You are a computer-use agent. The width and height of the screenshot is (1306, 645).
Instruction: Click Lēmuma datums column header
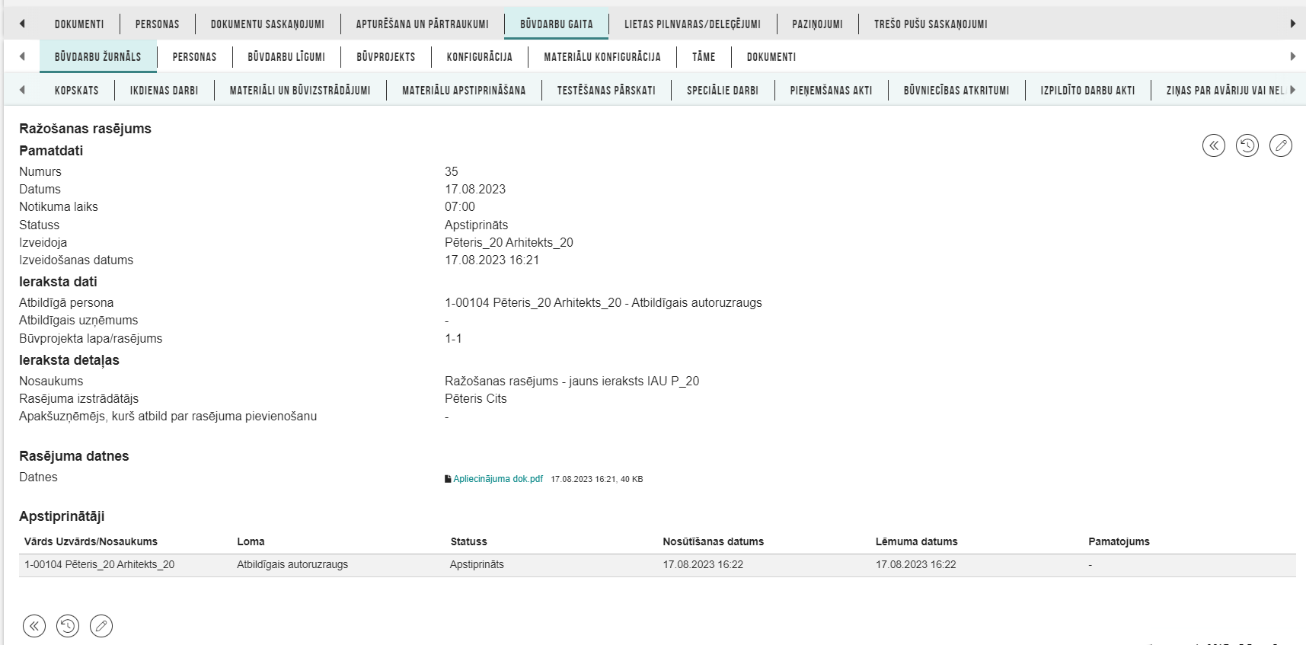pyautogui.click(x=916, y=541)
